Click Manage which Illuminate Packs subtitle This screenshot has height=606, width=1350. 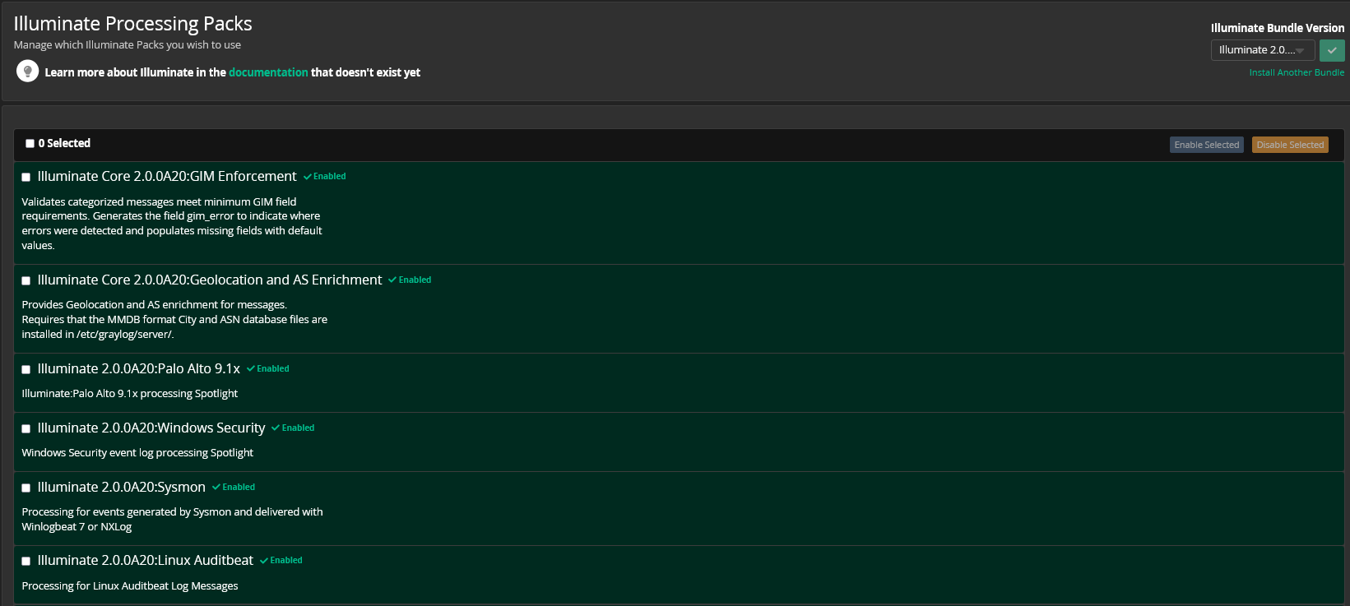click(128, 44)
